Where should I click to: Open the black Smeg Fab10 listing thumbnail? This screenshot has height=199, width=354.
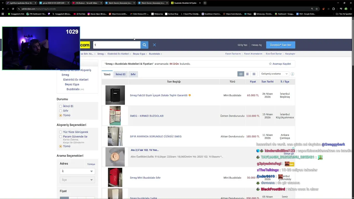[x=115, y=95]
